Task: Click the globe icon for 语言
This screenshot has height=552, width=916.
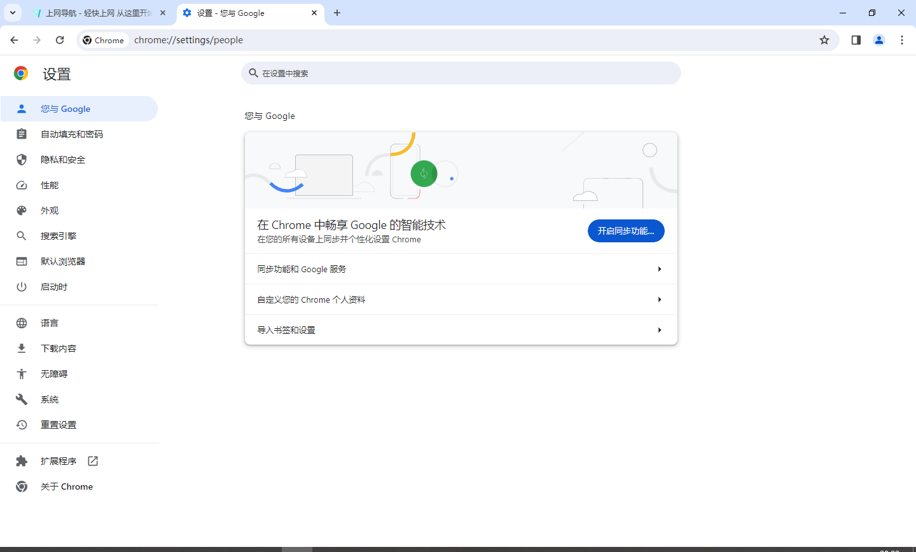Action: (x=22, y=323)
